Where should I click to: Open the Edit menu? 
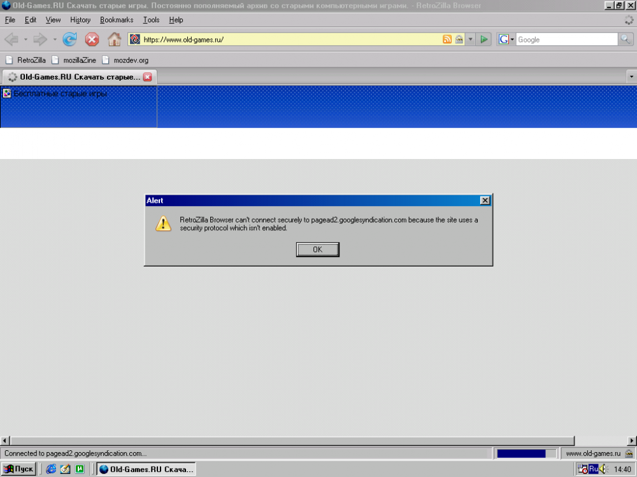pos(30,20)
